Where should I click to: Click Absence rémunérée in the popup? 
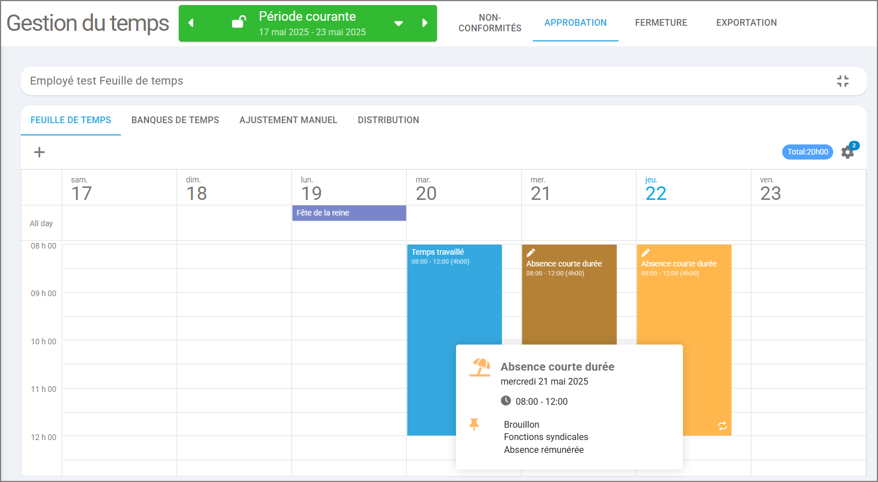pyautogui.click(x=544, y=450)
